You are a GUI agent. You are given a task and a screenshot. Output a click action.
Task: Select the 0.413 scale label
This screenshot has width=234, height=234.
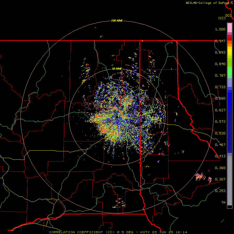(x=220, y=156)
